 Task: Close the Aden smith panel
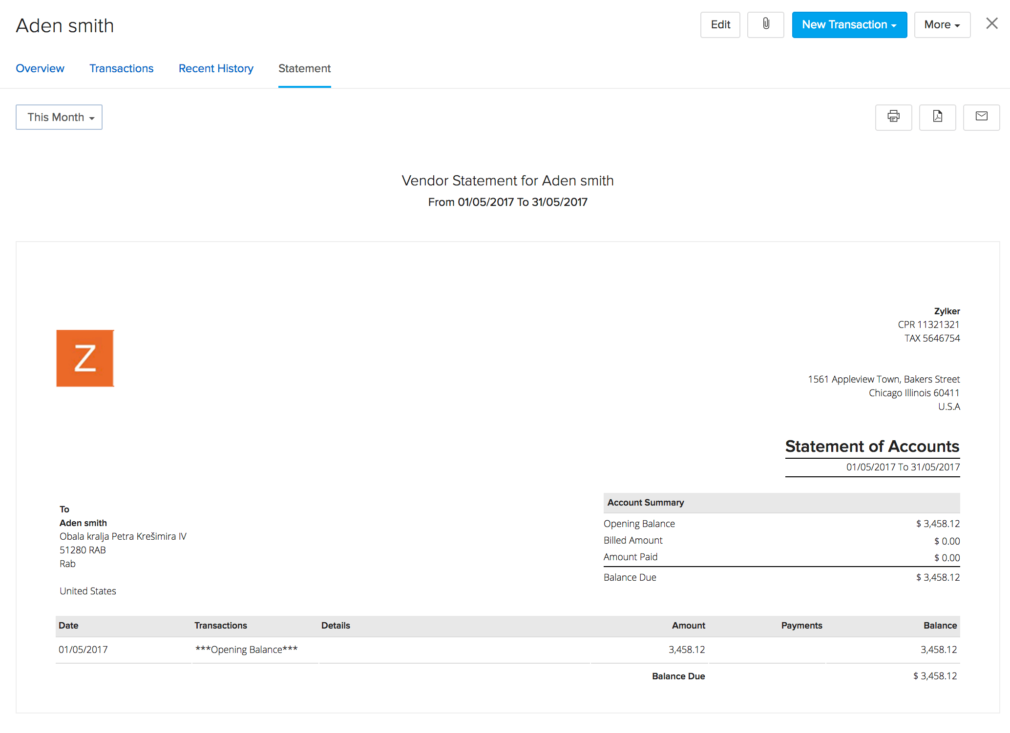click(x=991, y=23)
